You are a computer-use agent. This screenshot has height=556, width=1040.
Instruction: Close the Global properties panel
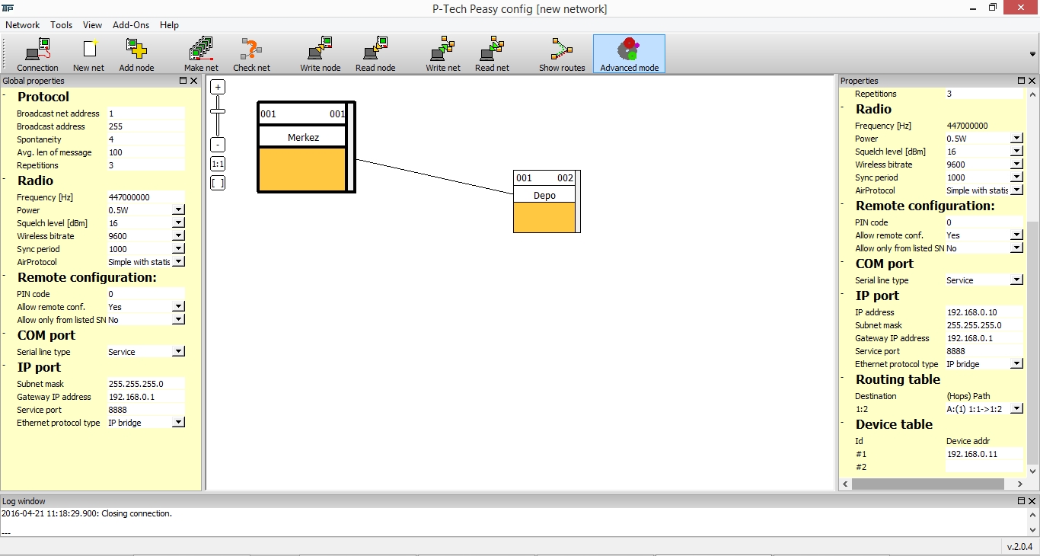[193, 81]
